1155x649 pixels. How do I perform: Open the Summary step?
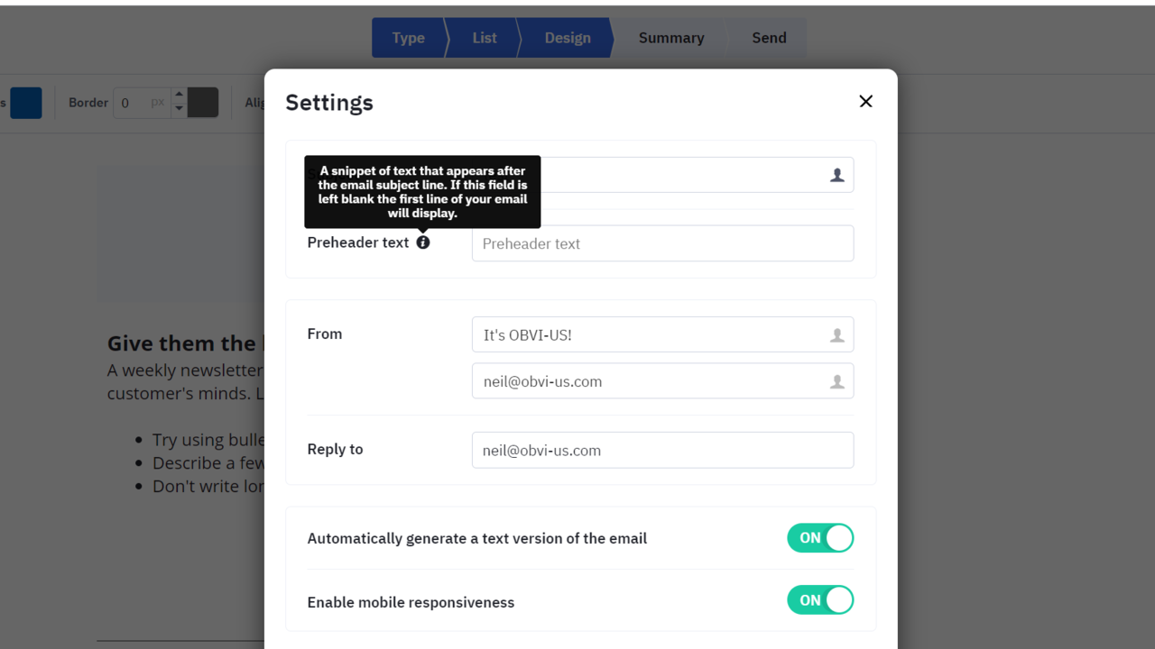(x=671, y=38)
